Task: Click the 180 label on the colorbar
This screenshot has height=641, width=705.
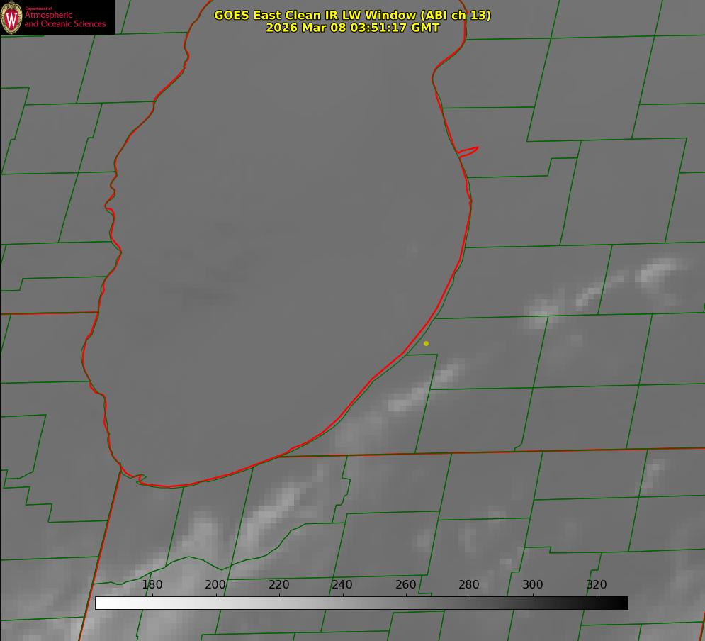Action: (x=152, y=585)
